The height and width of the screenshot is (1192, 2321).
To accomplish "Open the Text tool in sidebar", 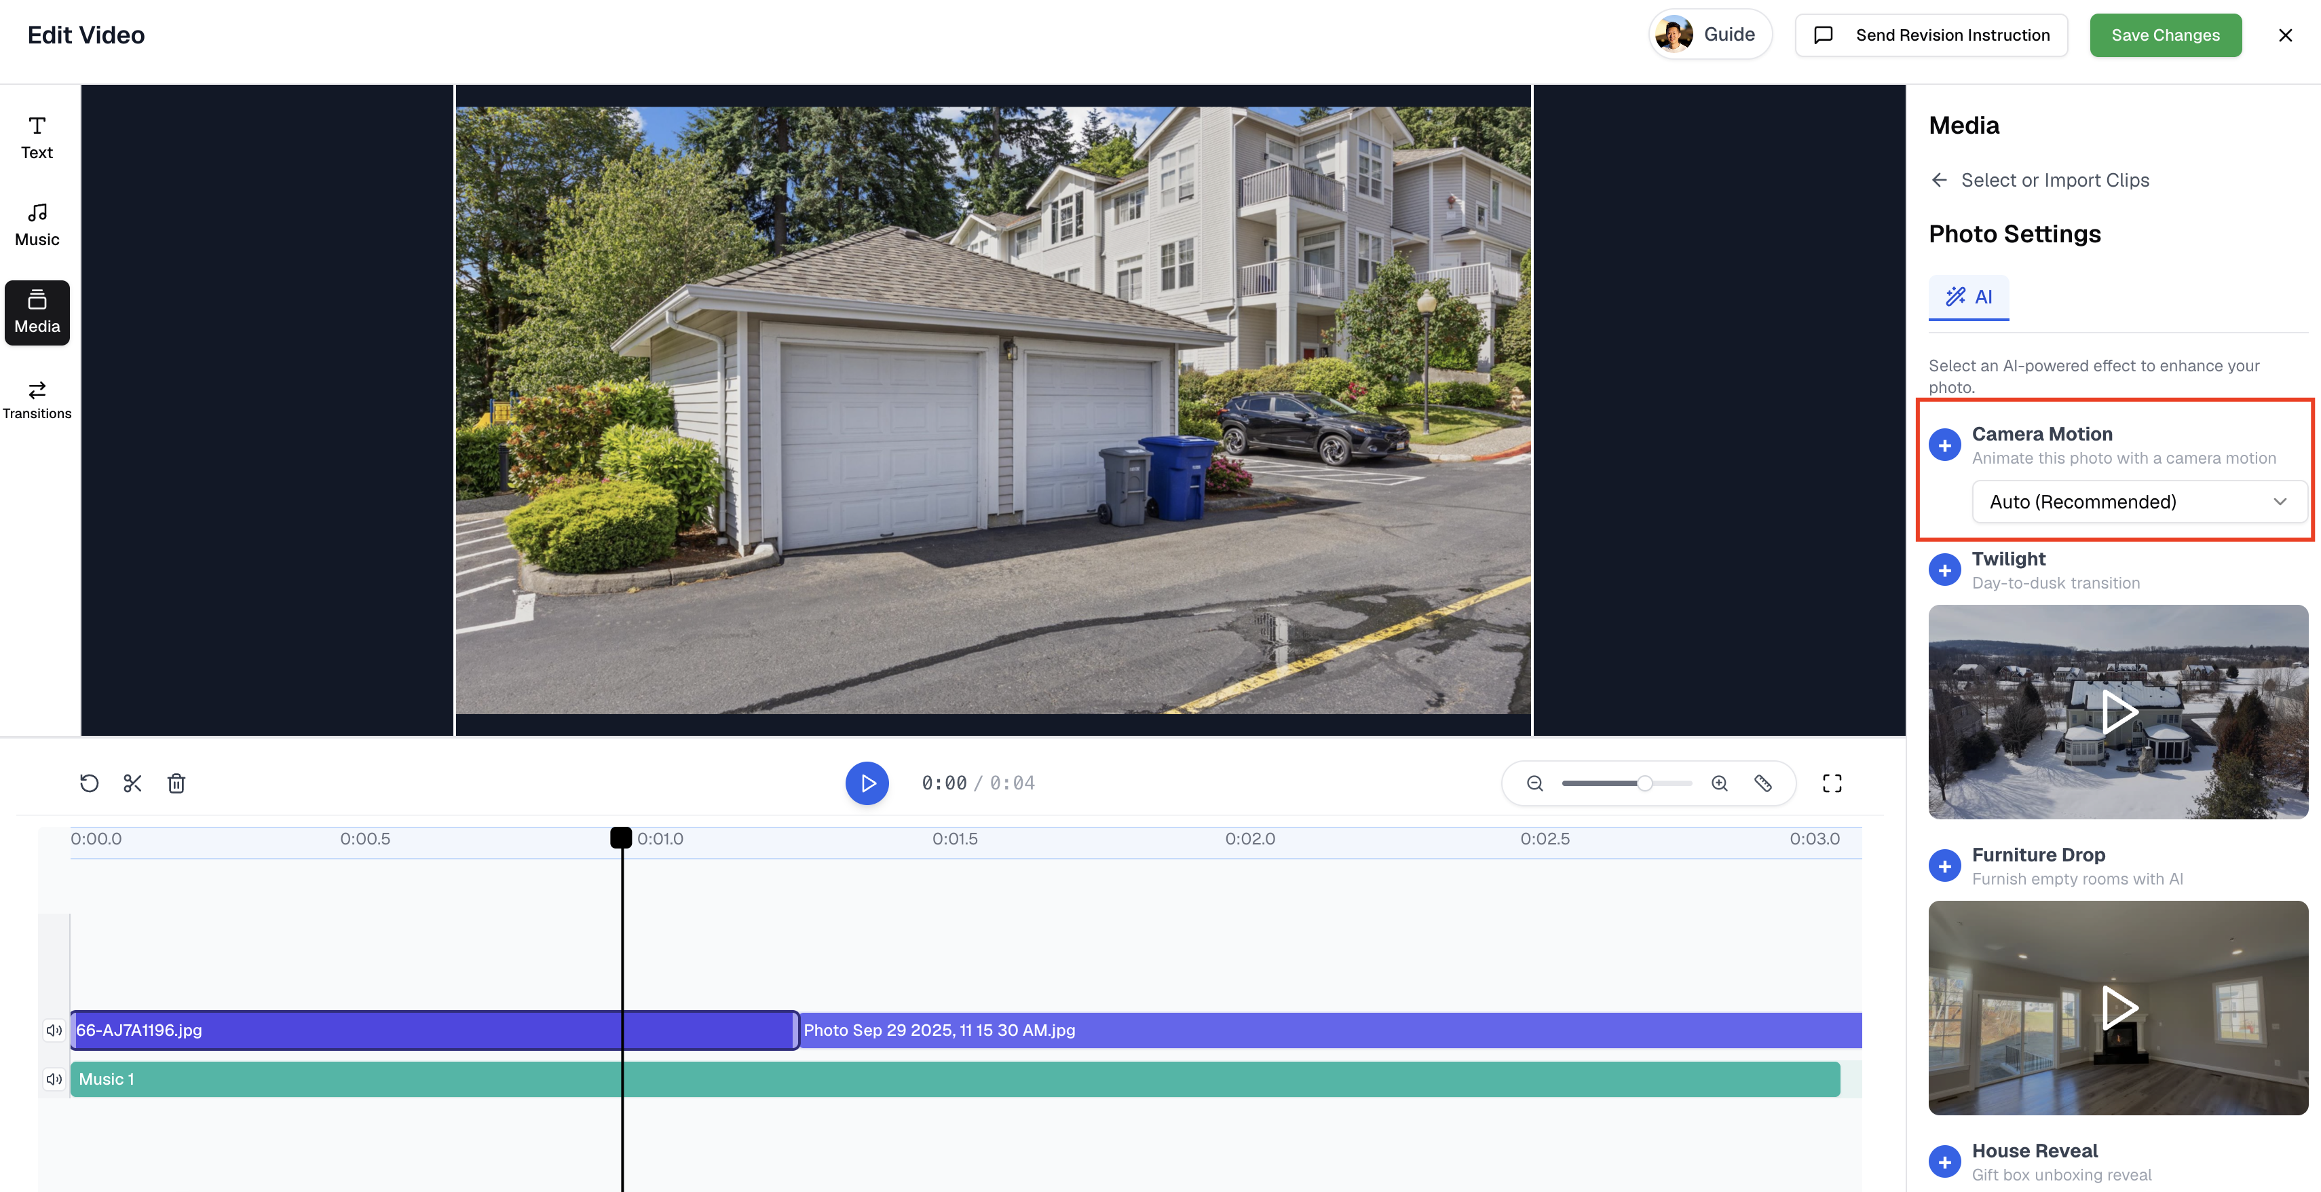I will click(37, 138).
